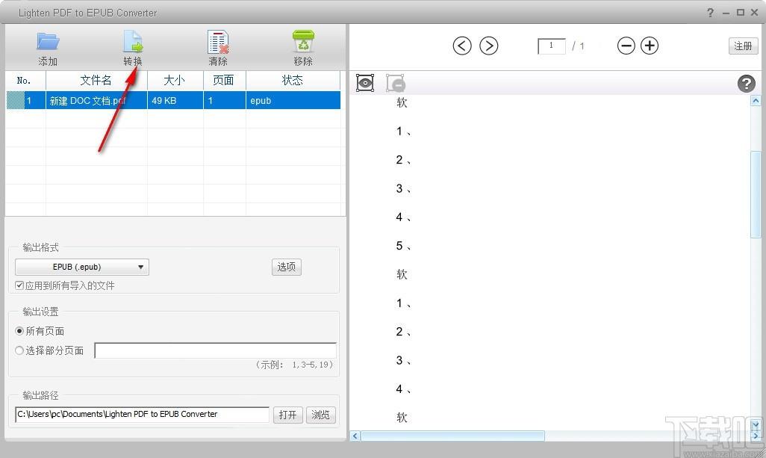The image size is (766, 458).
Task: Click the 页面 column header
Action: pyautogui.click(x=224, y=81)
